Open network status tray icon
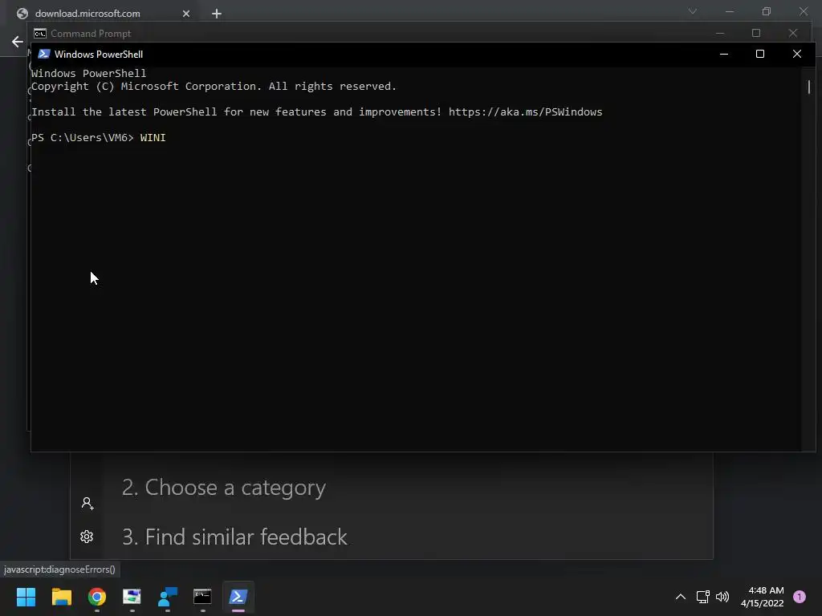 coord(702,597)
